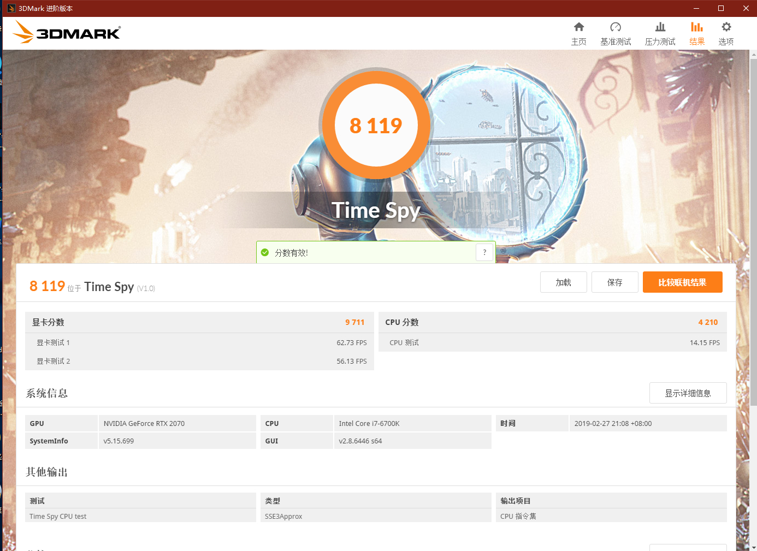Click the 加载 load button
Viewport: 757px width, 551px height.
[564, 282]
